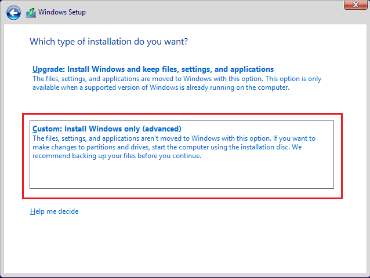370x278 pixels.
Task: Click the Custom description recommending backing up files
Action: click(174, 147)
